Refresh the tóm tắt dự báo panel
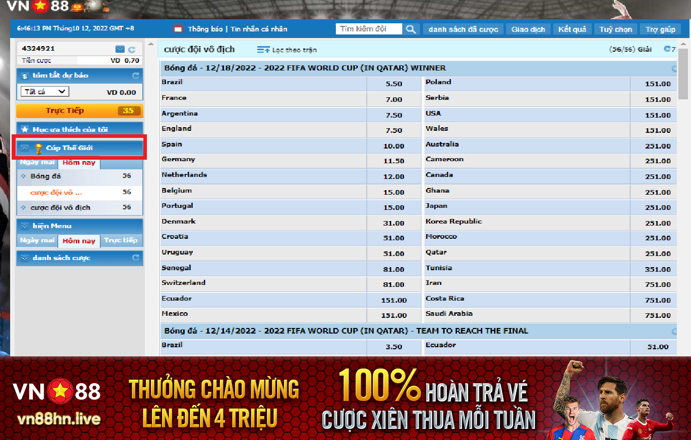691x440 pixels. point(135,76)
